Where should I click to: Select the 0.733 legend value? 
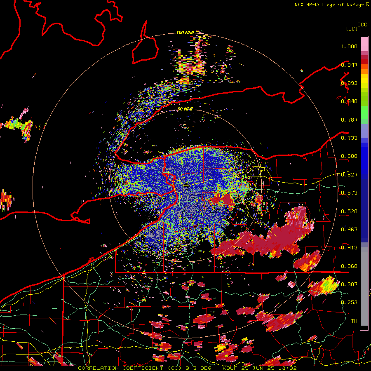(x=349, y=138)
